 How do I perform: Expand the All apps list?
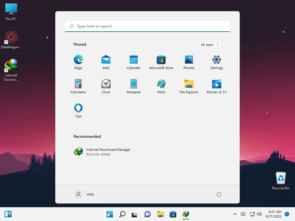(x=210, y=45)
